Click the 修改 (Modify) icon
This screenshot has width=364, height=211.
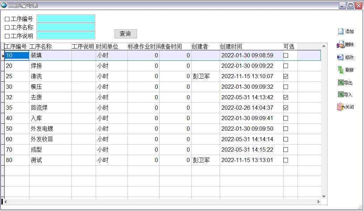tap(341, 57)
